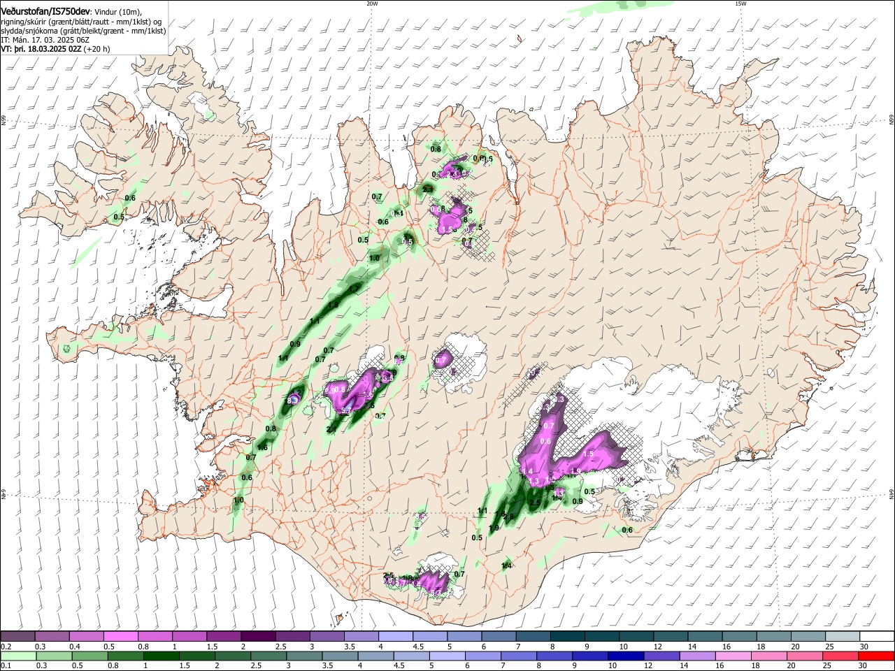Select white snow legend swatch between 25 and 30
This screenshot has height=671, width=895.
click(842, 637)
